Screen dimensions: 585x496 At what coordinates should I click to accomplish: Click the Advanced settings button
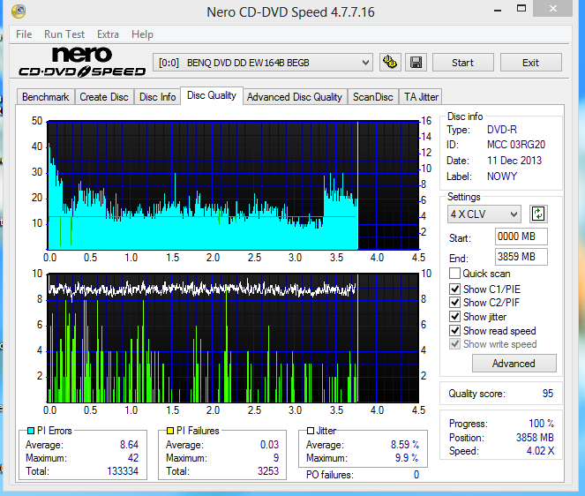(514, 363)
